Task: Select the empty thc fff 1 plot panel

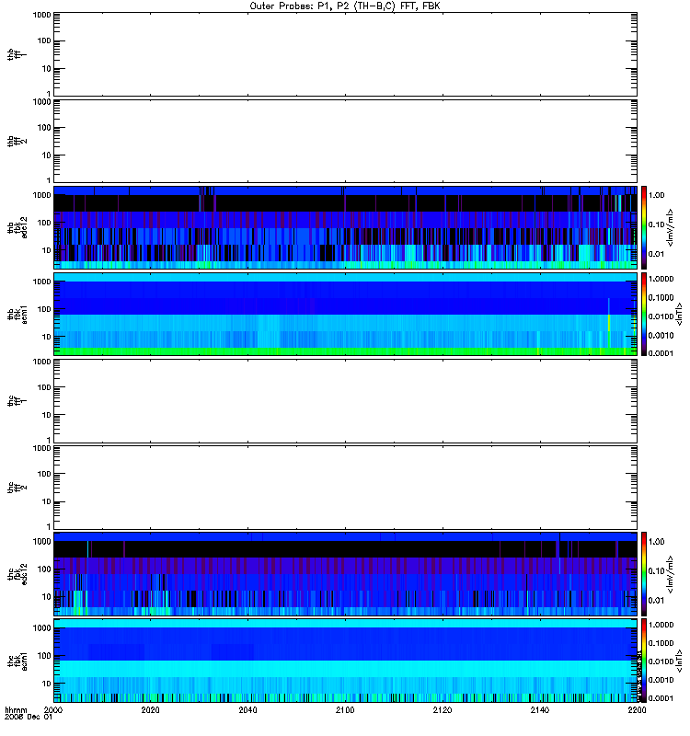Action: (345, 401)
